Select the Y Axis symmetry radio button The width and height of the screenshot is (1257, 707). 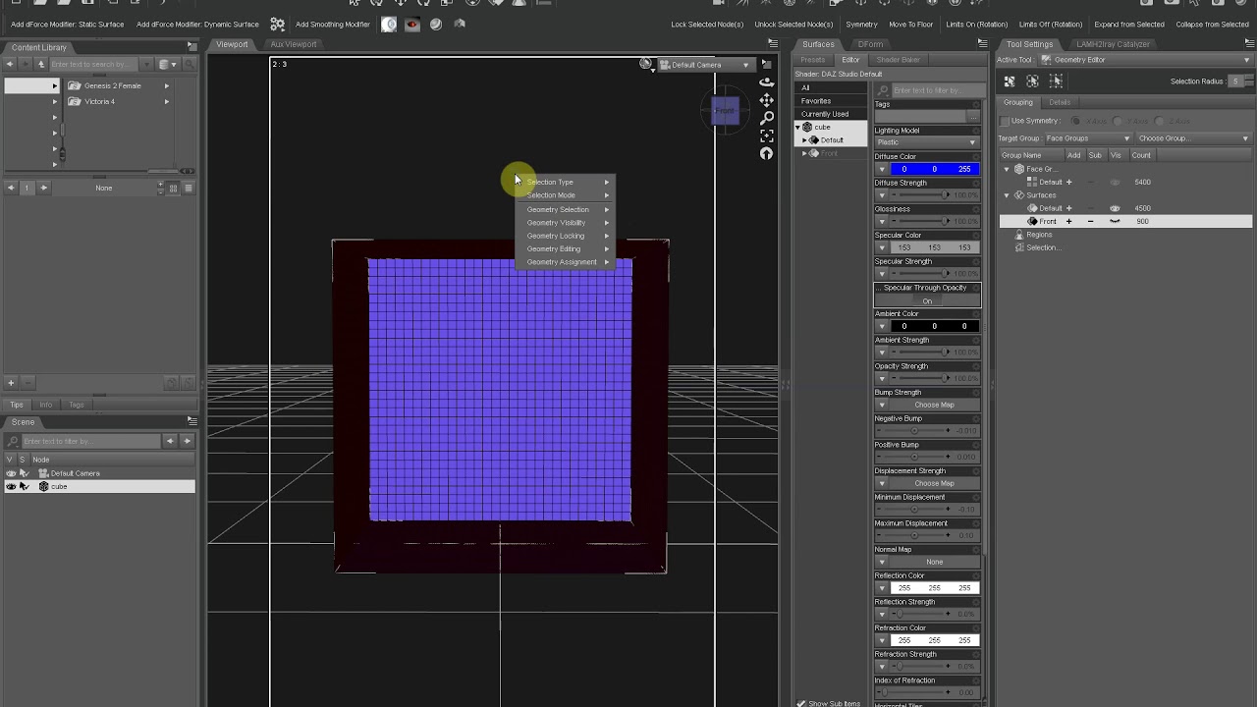pos(1118,121)
